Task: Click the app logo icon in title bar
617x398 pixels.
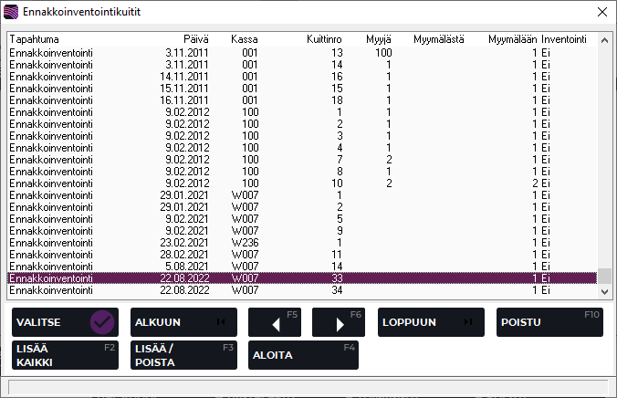Action: [12, 12]
